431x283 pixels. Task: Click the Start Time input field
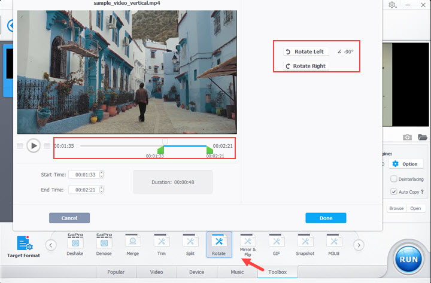[x=84, y=175]
